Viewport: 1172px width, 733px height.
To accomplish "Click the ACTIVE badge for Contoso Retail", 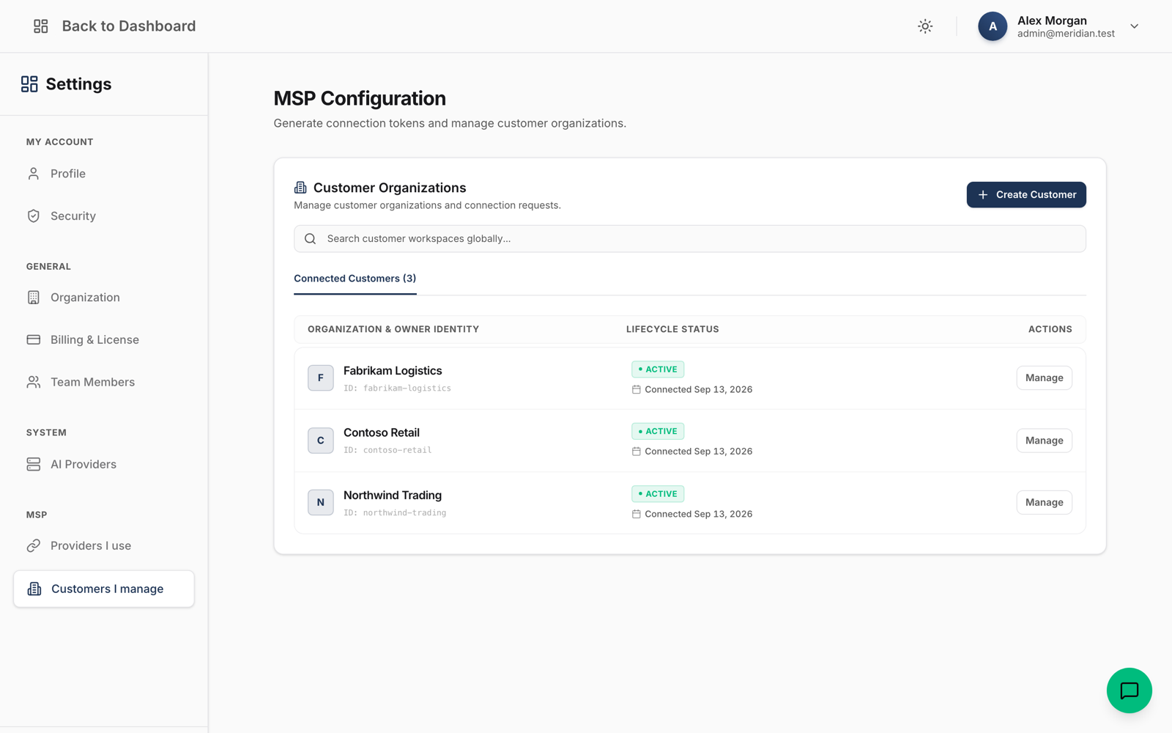I will (x=658, y=432).
